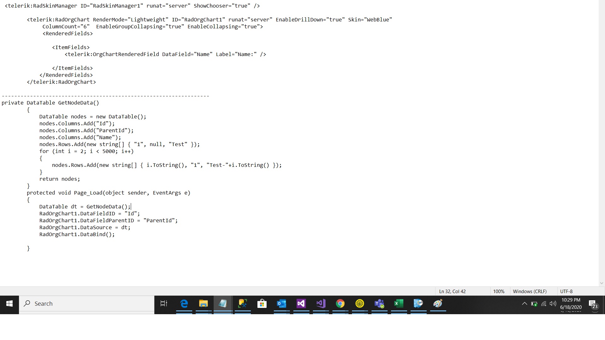Open Outlook from the taskbar
605x340 pixels.
click(281, 304)
